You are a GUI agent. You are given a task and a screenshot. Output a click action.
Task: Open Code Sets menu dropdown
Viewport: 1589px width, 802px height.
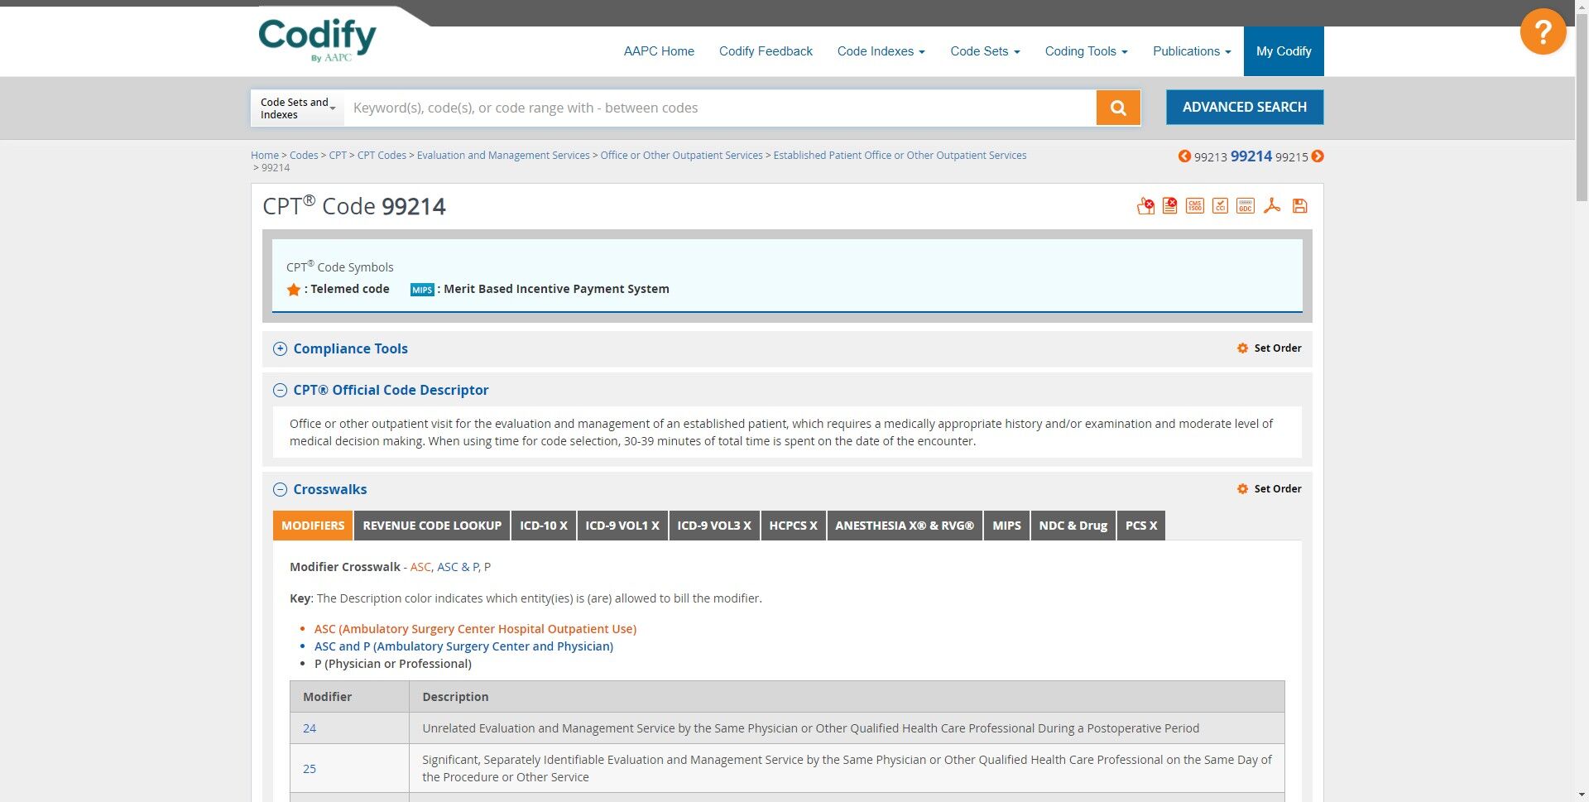pos(985,51)
